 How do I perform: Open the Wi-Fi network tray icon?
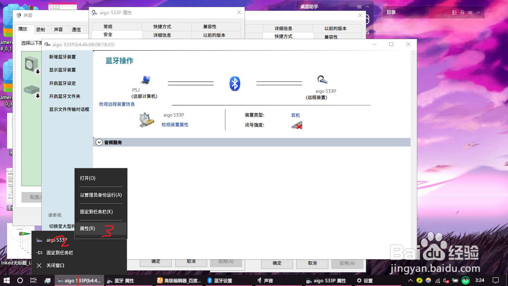438,280
